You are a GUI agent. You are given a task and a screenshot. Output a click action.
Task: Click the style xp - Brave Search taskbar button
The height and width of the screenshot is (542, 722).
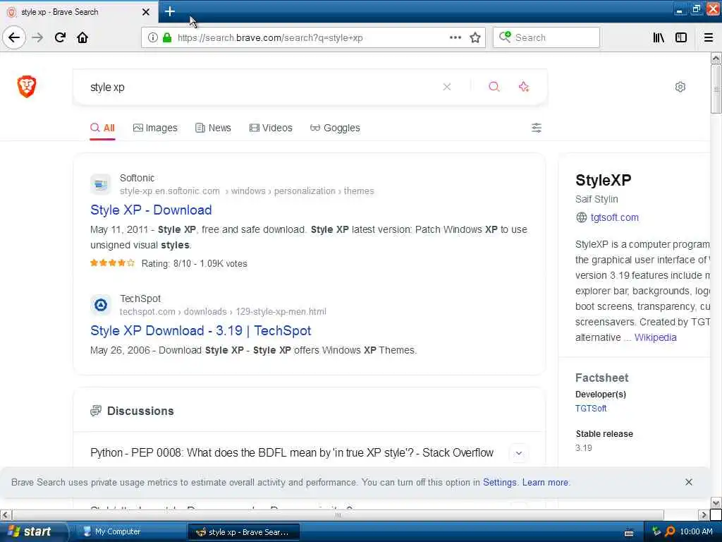click(243, 531)
